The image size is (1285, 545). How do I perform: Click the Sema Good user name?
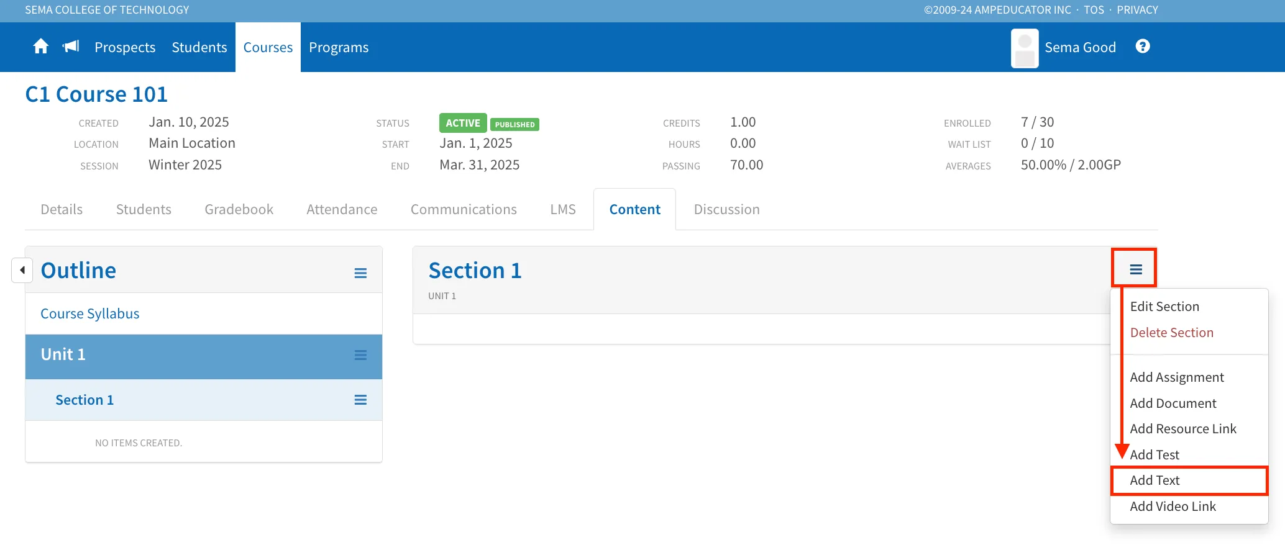pos(1080,47)
